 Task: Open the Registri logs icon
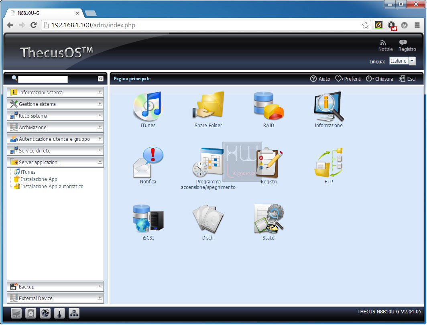[269, 163]
